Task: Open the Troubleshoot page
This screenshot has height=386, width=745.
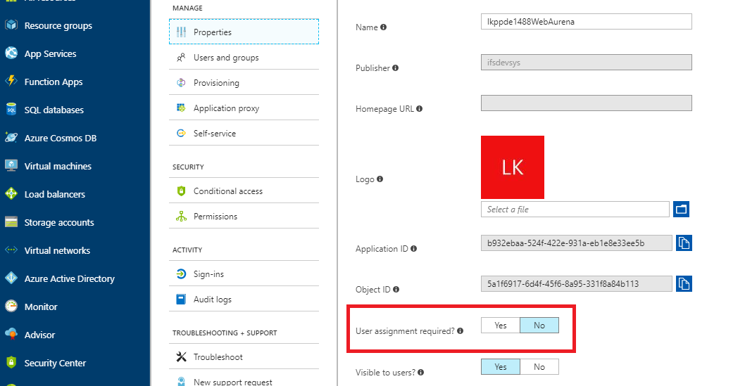Action: 244,356
